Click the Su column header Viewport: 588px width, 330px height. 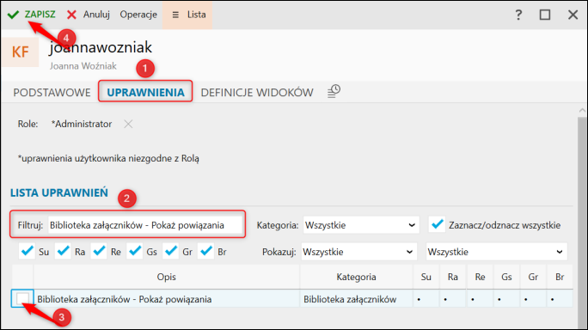[426, 277]
